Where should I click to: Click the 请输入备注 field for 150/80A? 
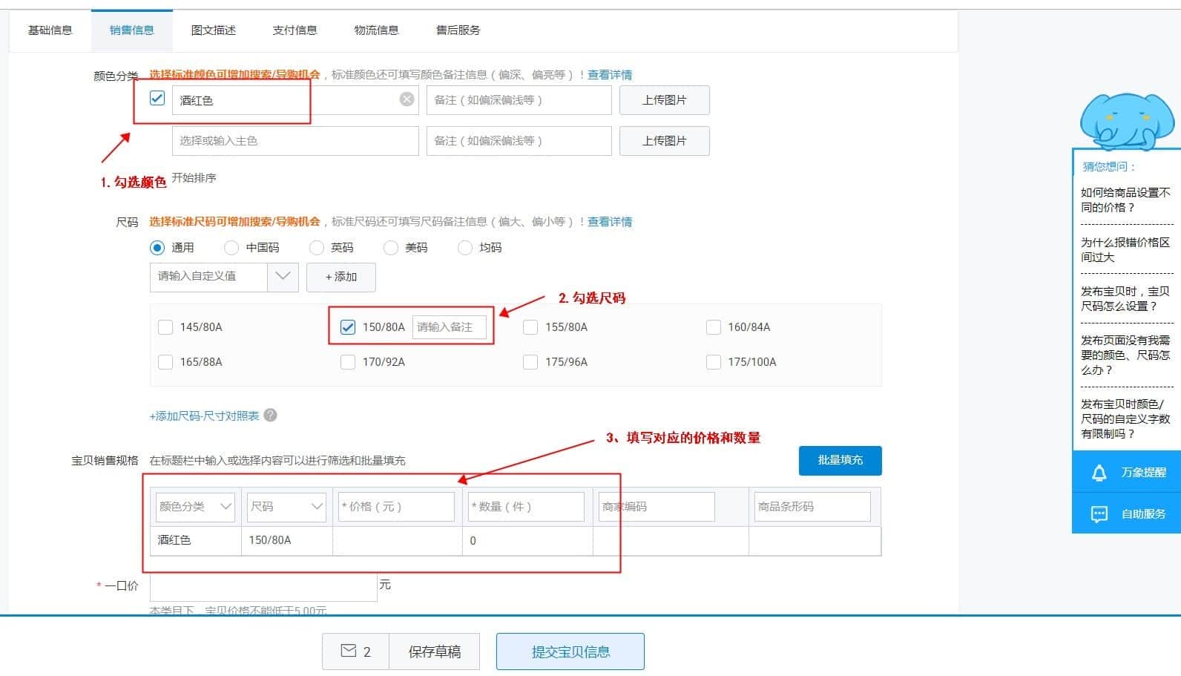pyautogui.click(x=450, y=327)
